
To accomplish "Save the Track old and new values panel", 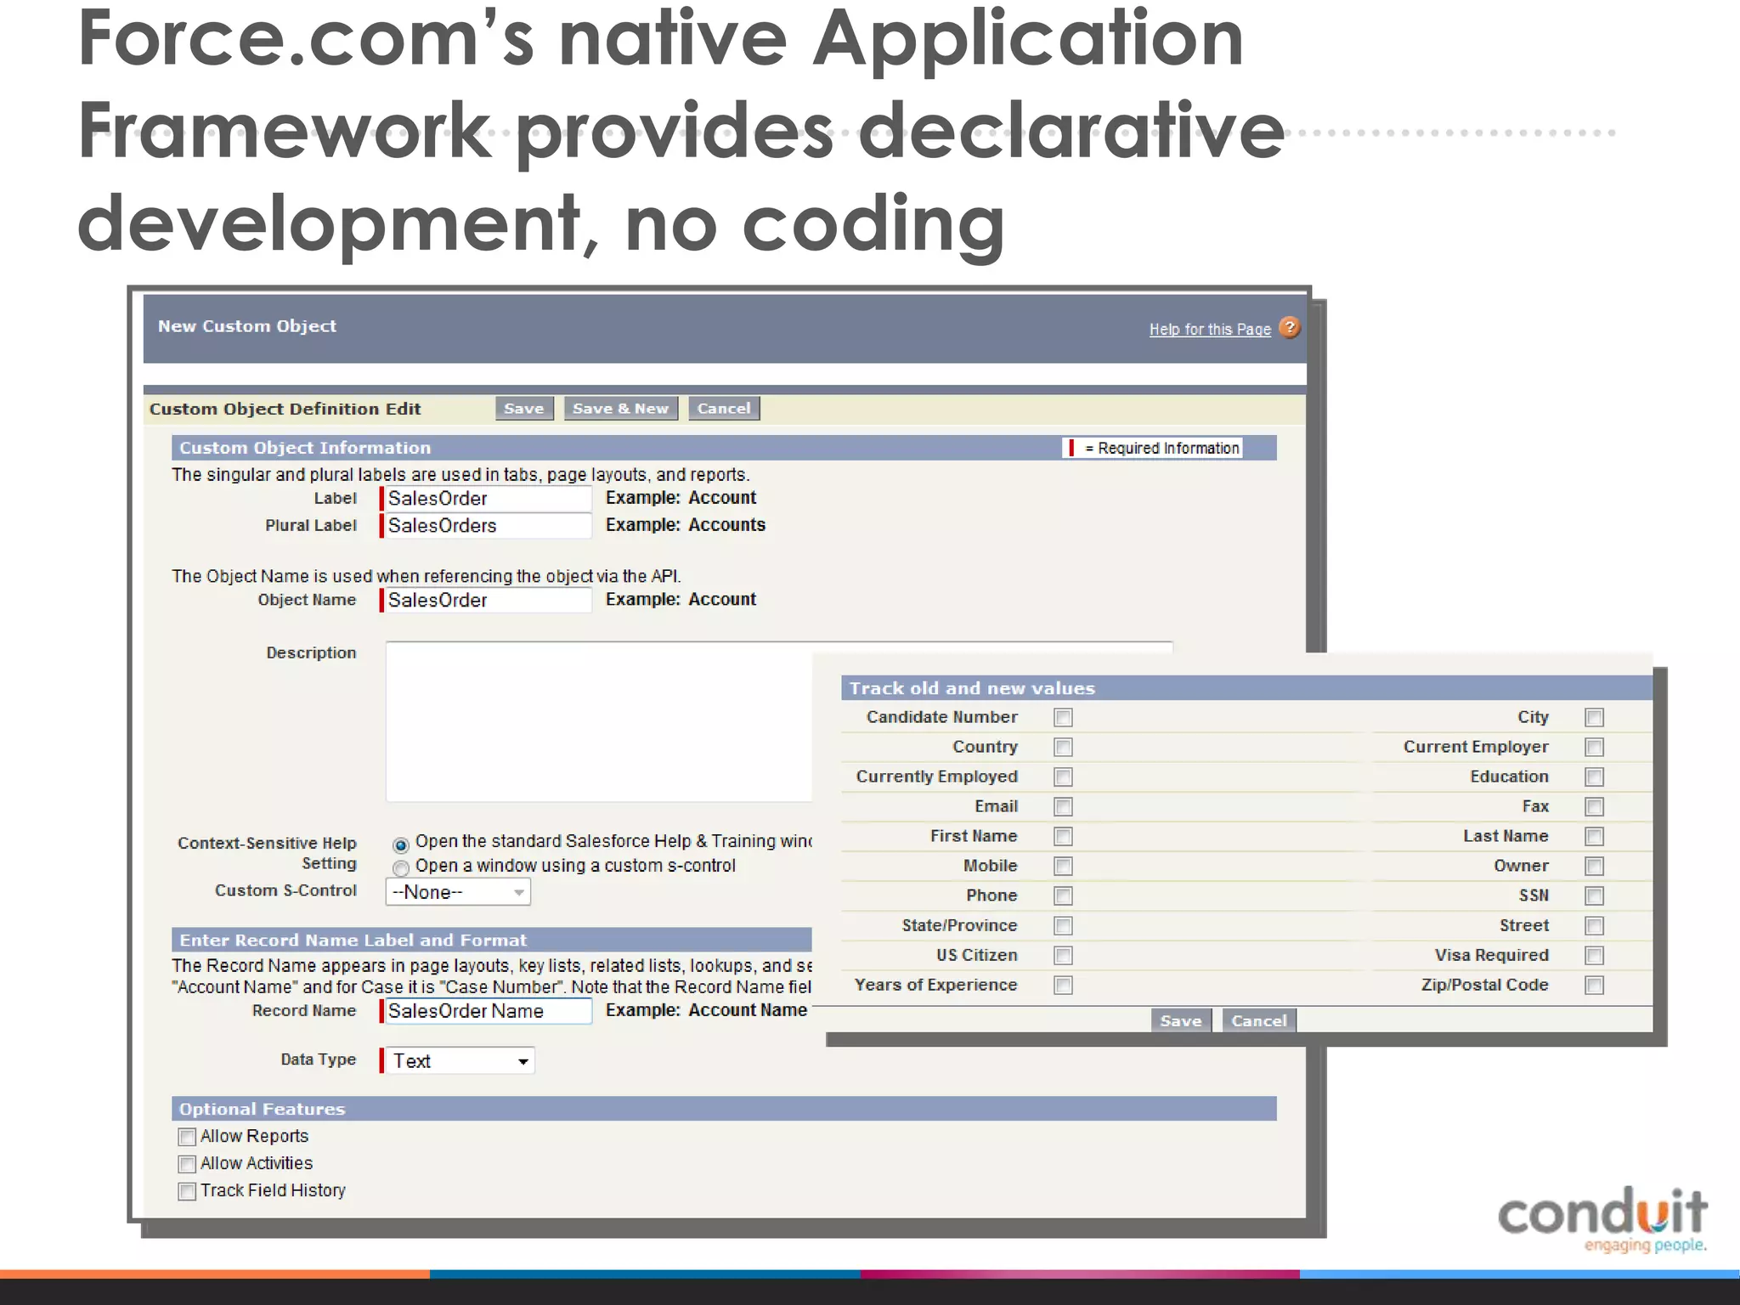I will tap(1181, 1020).
